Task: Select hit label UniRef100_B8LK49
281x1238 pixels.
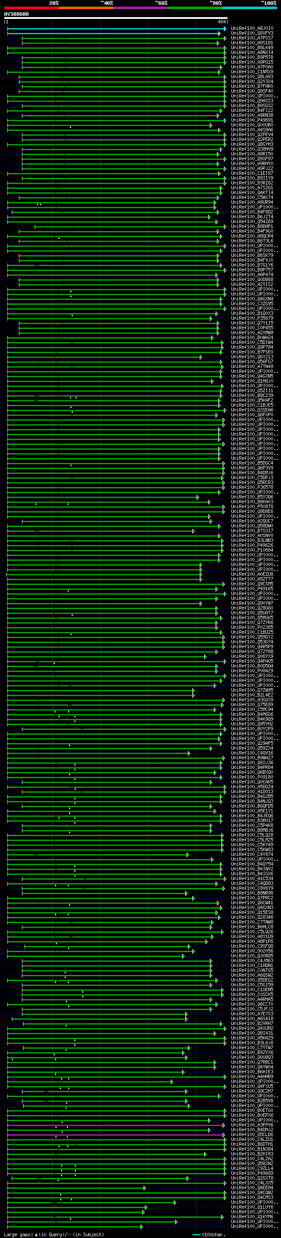Action: click(252, 48)
